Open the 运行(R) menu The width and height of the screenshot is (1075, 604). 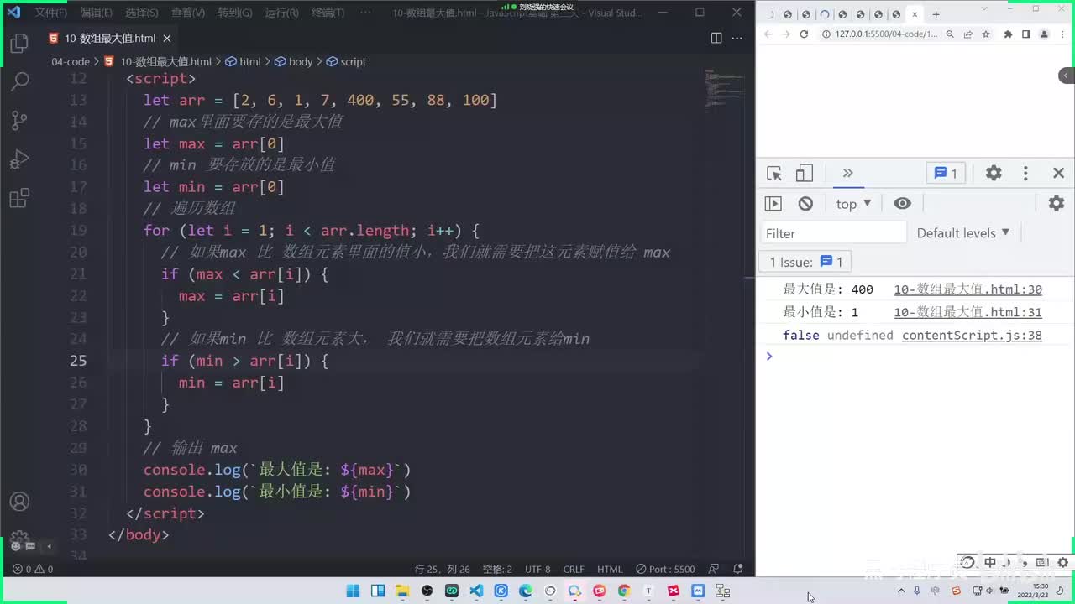[281, 13]
